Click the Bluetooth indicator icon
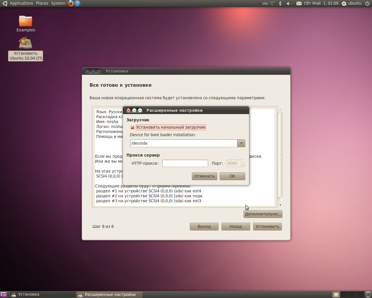The height and width of the screenshot is (298, 372). [x=280, y=3]
